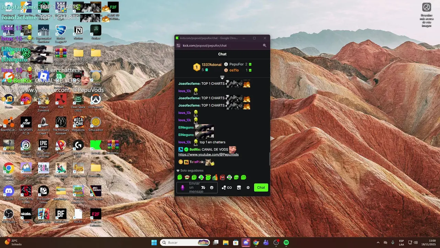Select the Discord desktop shortcut
The image size is (440, 248).
coord(9,193)
